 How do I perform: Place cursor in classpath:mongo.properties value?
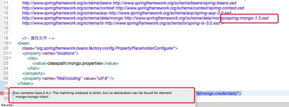pyautogui.click(x=75, y=63)
